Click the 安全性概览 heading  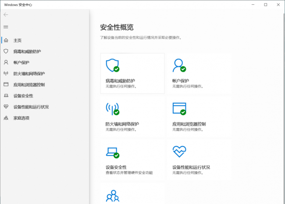[117, 28]
